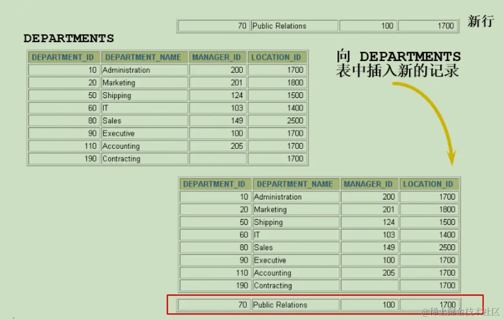
Task: Click location 2500 in upper table's Sales row
Action: [x=295, y=121]
